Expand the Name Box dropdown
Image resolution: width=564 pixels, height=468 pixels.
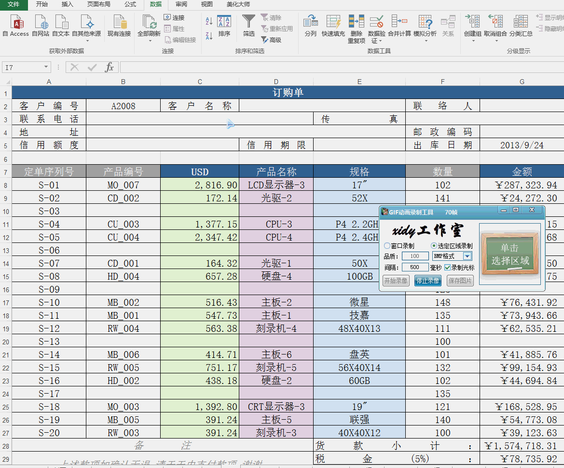tap(46, 67)
